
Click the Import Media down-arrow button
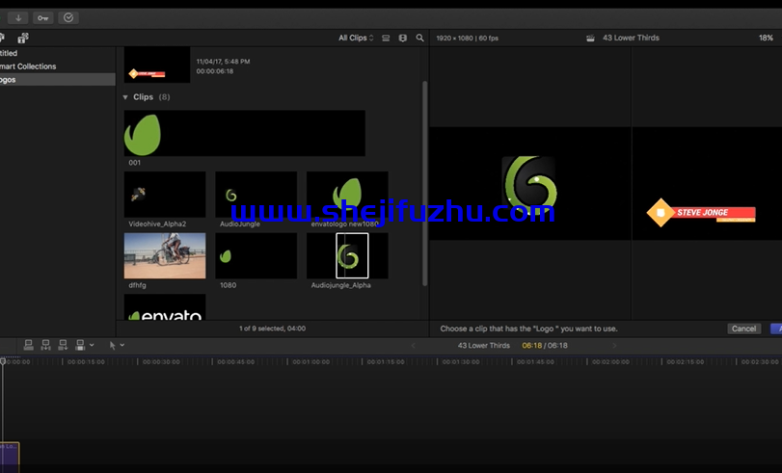17,17
